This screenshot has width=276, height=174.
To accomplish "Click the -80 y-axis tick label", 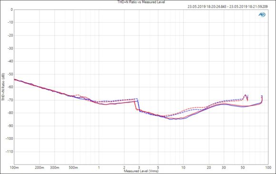I will click(10, 113).
